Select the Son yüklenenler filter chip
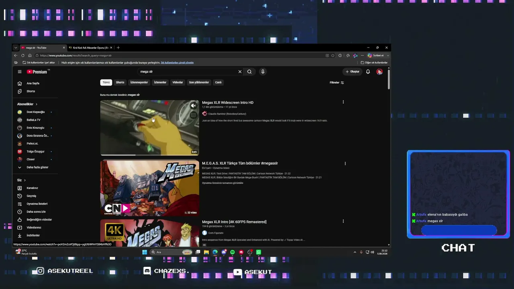Image resolution: width=514 pixels, height=289 pixels. tap(199, 83)
